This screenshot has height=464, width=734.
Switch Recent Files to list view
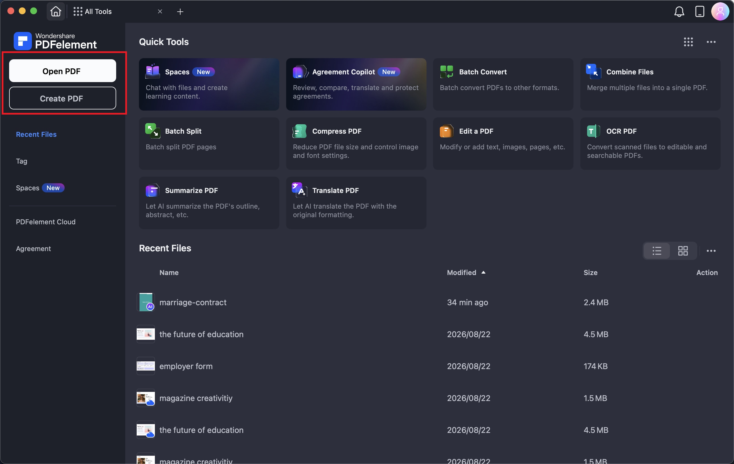point(657,251)
